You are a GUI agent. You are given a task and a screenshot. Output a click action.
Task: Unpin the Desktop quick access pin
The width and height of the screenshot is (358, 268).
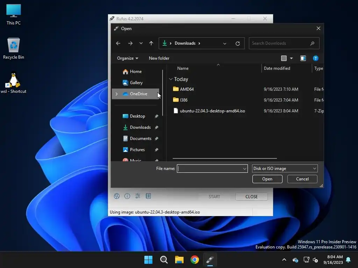157,116
